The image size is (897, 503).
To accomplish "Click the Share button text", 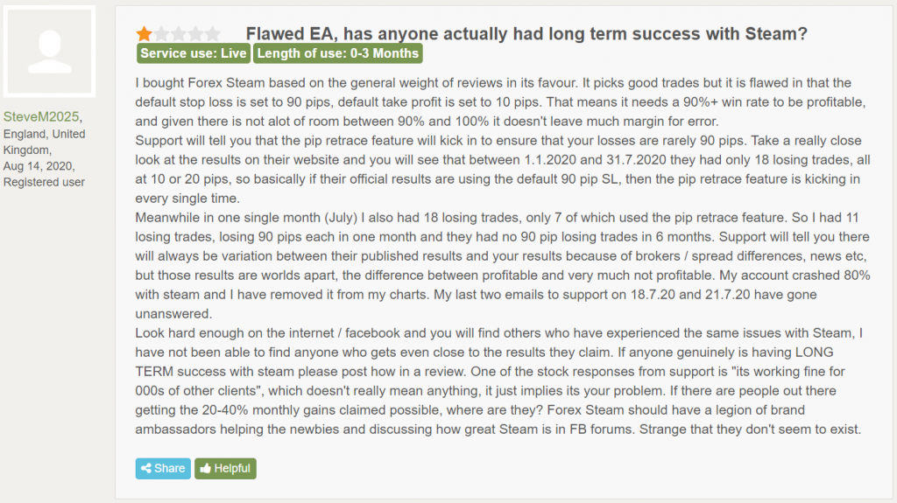I will (x=169, y=468).
